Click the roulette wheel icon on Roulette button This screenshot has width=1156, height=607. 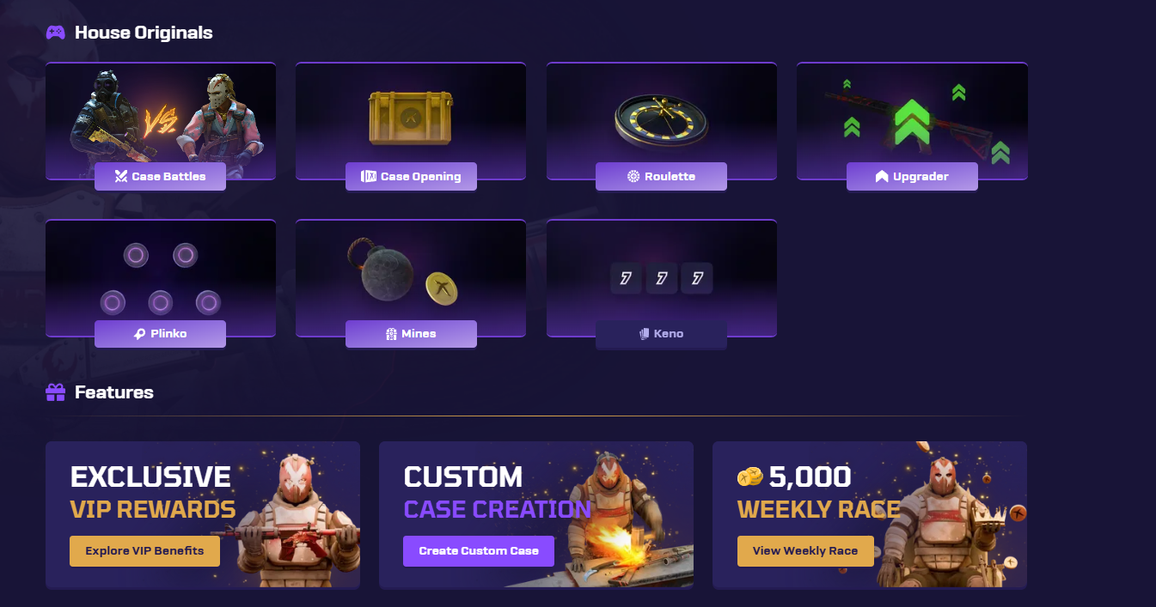[633, 177]
